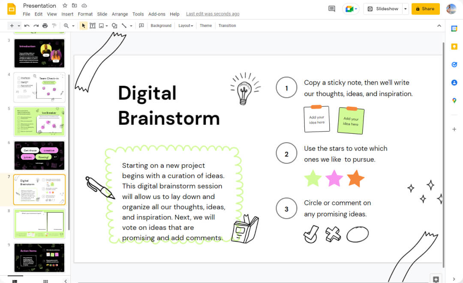
Task: Open Google Maps side panel icon
Action: pos(454,101)
